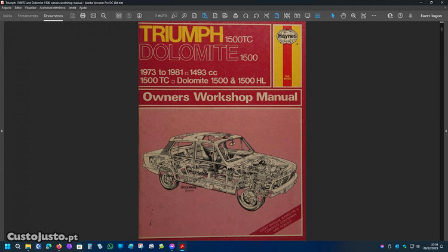The width and height of the screenshot is (448, 252).
Task: Click the notifications bell icon
Action: (410, 16)
